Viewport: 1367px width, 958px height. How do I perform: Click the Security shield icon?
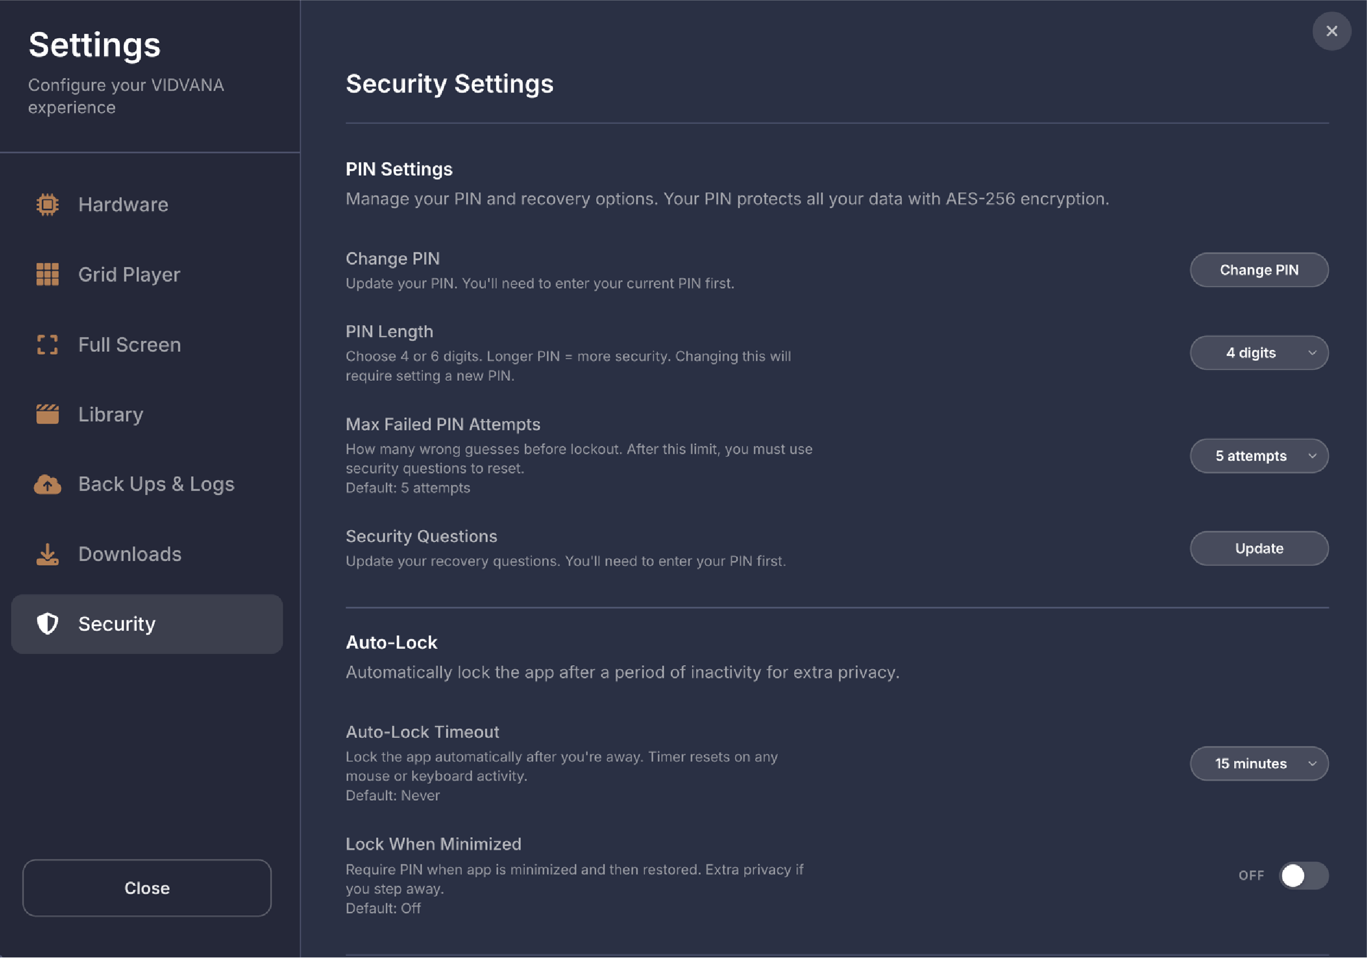point(48,624)
